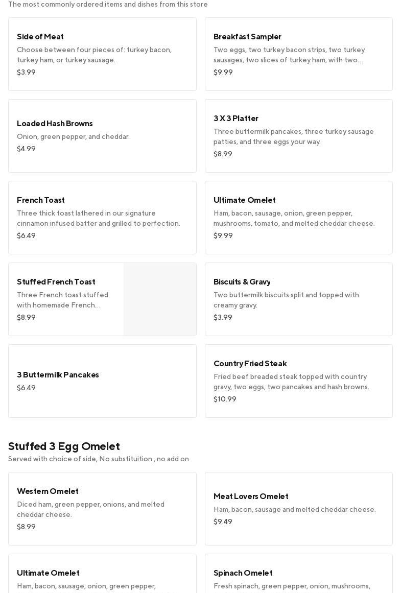Click the Stuffed 3 Egg Omelet heading

tap(64, 446)
